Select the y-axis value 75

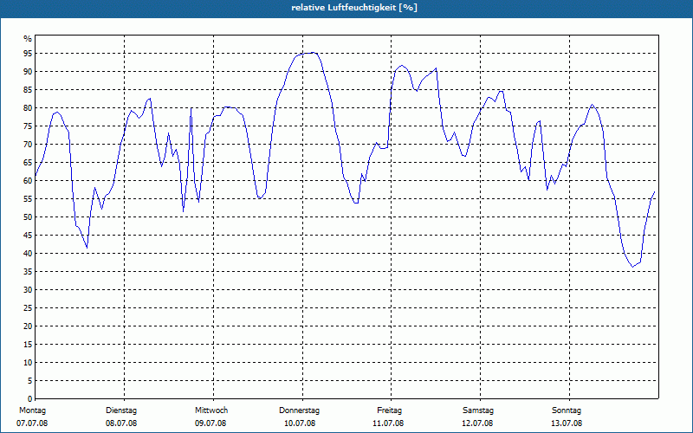pos(28,126)
